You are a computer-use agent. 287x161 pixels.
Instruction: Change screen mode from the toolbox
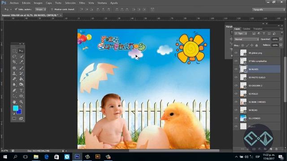pos(21,119)
